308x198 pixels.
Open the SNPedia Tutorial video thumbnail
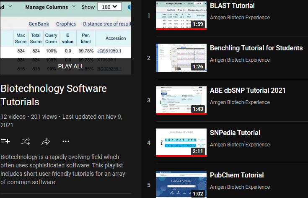[181, 143]
